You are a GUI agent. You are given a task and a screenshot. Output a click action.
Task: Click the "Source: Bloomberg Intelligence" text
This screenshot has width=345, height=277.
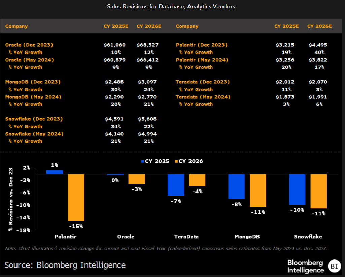tap(65, 265)
